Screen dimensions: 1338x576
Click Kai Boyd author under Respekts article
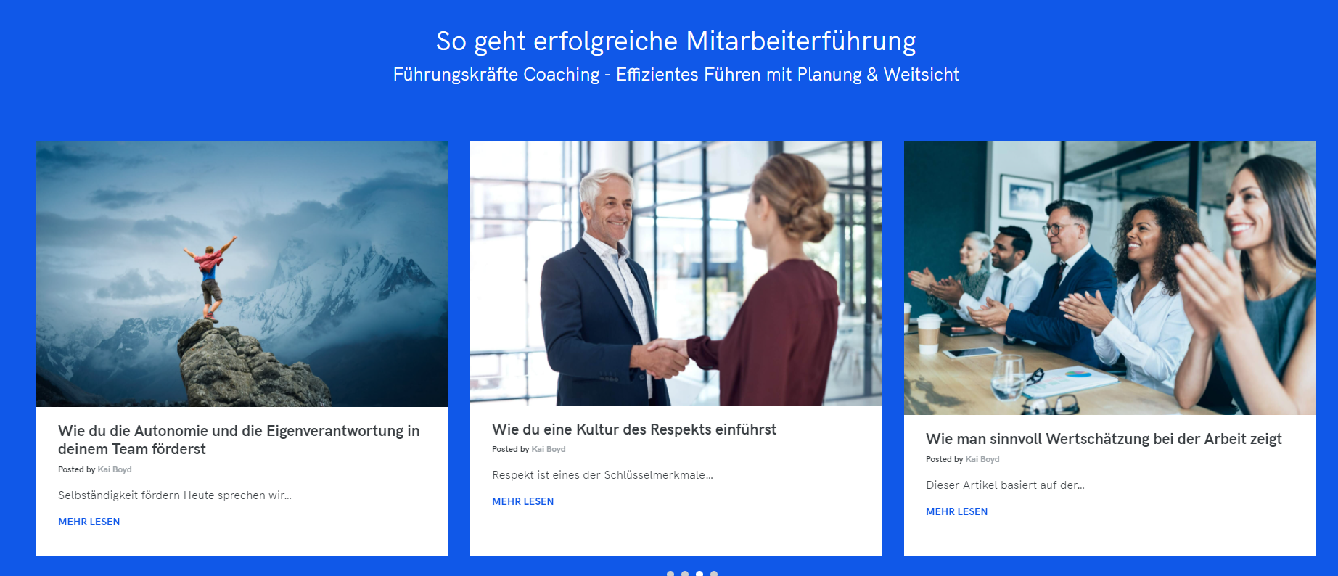(549, 449)
